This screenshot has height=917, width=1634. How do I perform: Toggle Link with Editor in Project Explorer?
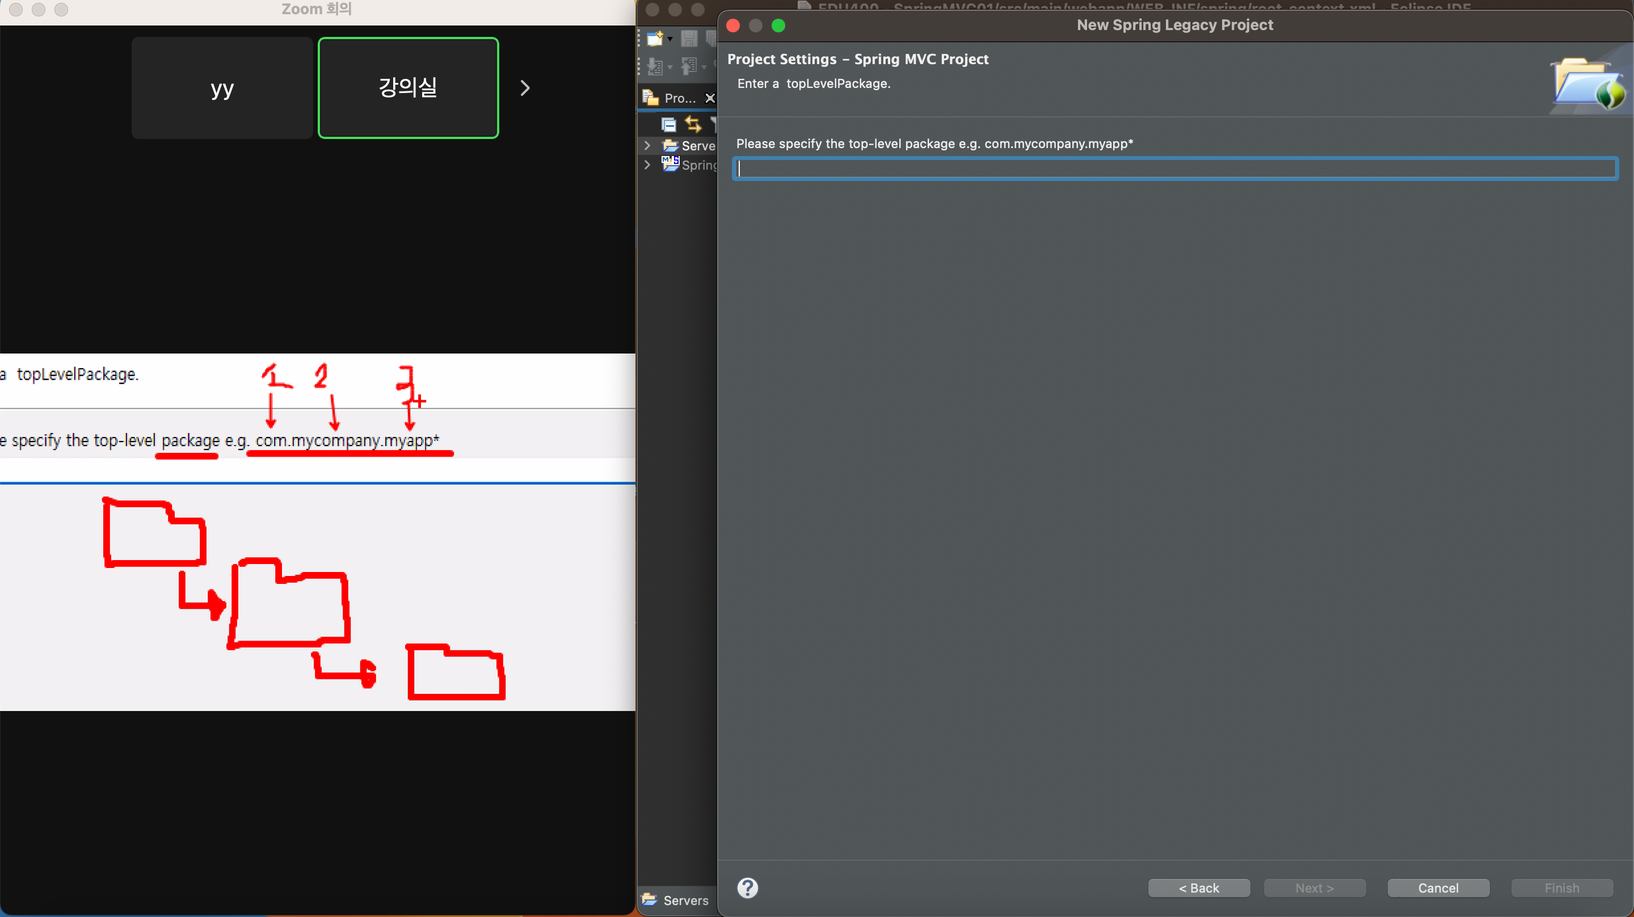pos(693,124)
